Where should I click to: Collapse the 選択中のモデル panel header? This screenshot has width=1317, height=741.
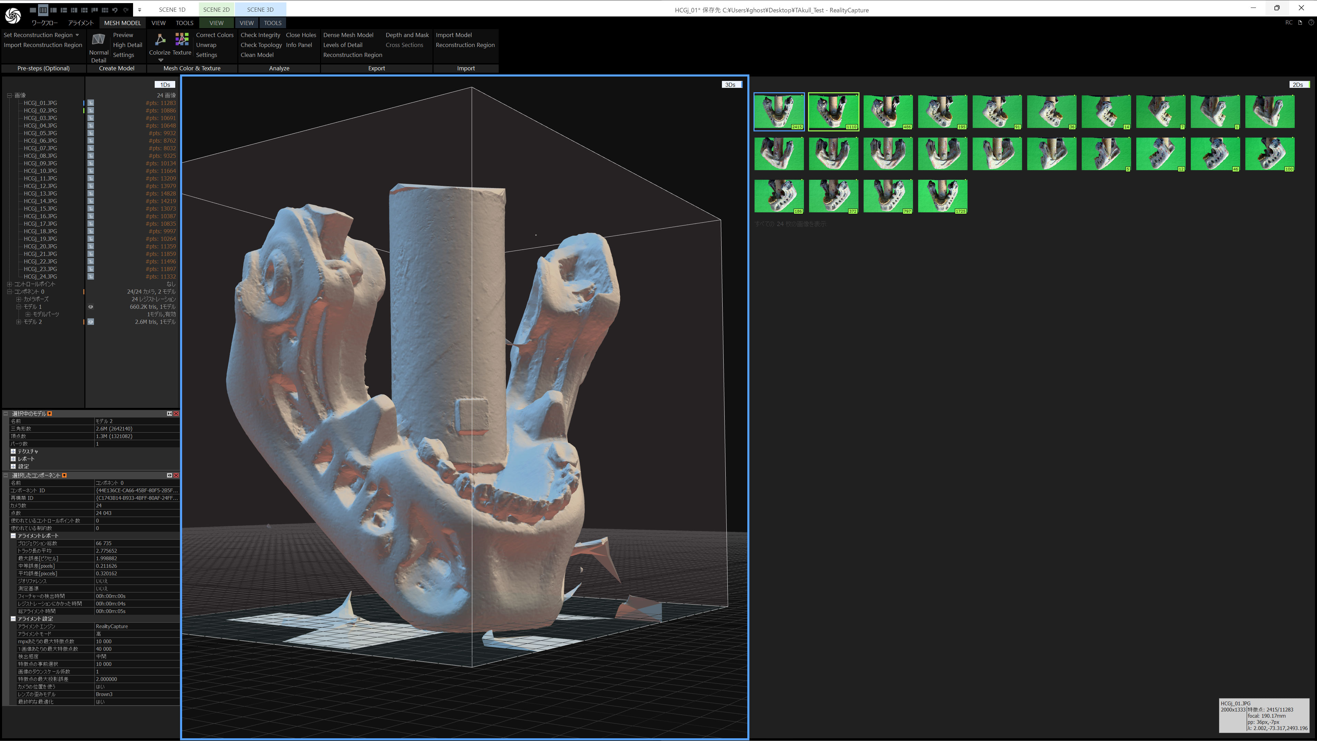[x=6, y=414]
